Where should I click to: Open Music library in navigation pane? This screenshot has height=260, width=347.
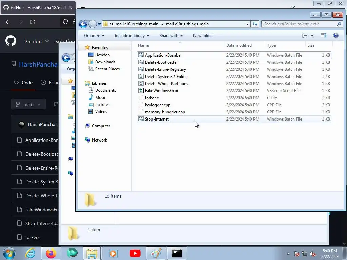point(100,97)
